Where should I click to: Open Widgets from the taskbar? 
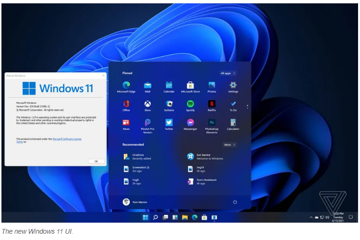click(175, 217)
